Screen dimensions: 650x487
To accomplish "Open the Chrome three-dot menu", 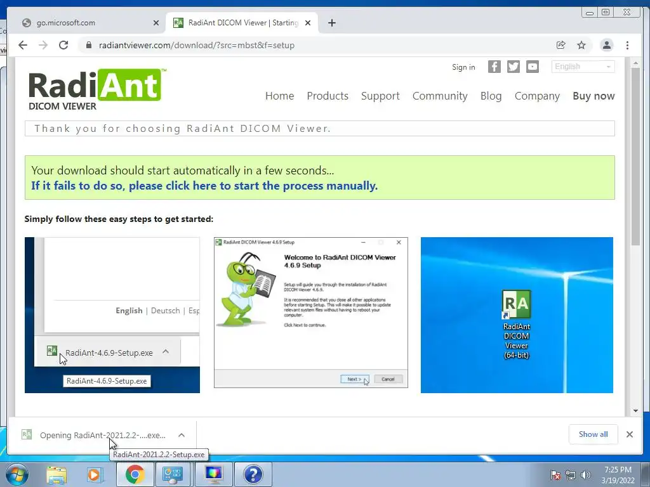I will pyautogui.click(x=628, y=45).
